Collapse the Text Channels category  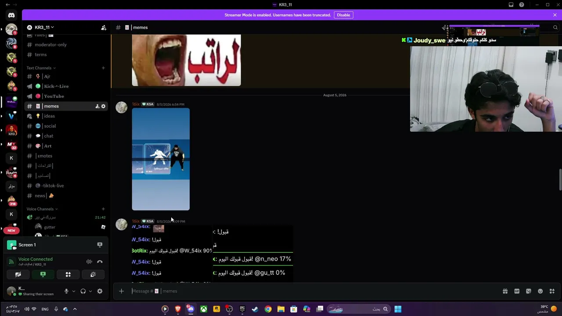click(41, 68)
